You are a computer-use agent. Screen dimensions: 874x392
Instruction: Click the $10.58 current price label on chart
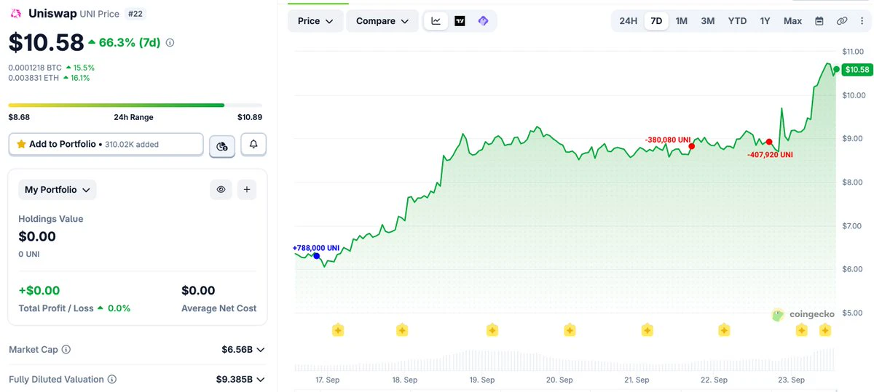(857, 70)
